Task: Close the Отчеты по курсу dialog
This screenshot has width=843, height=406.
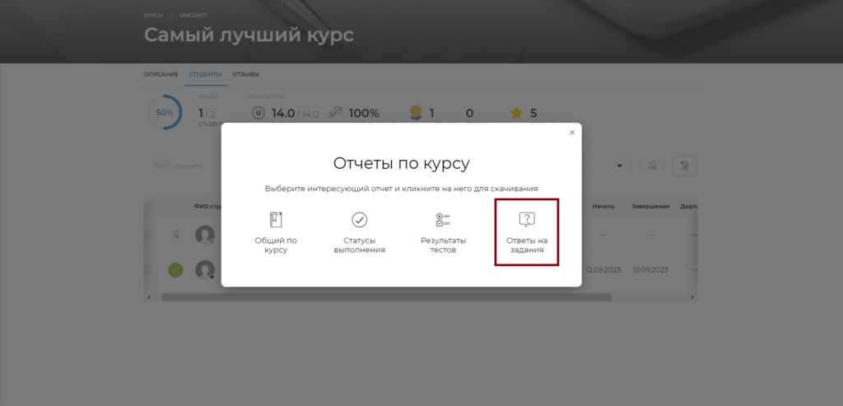Action: (x=571, y=133)
